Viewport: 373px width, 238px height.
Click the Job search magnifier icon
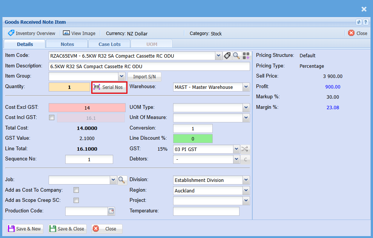(122, 180)
